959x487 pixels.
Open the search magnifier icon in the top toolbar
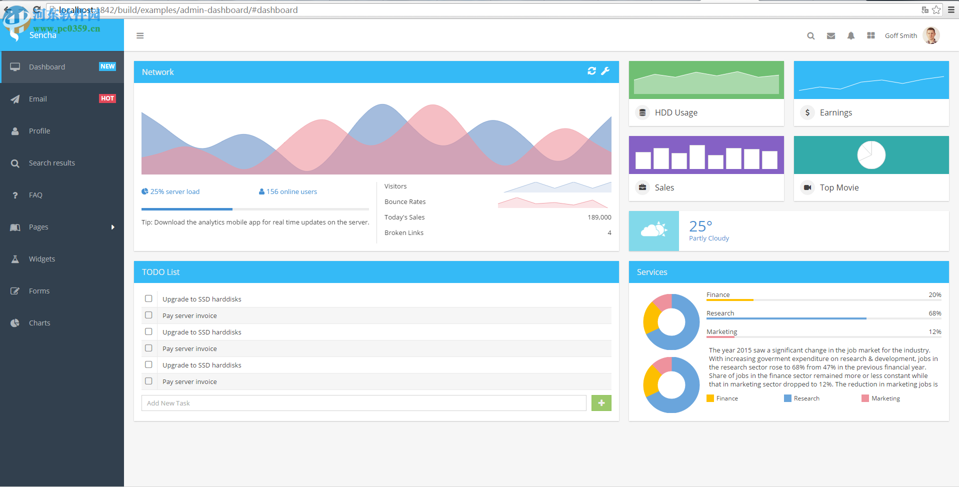(x=810, y=35)
